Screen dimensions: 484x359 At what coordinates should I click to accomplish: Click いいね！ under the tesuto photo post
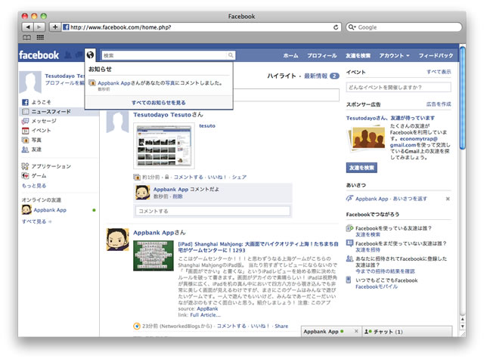coord(217,177)
